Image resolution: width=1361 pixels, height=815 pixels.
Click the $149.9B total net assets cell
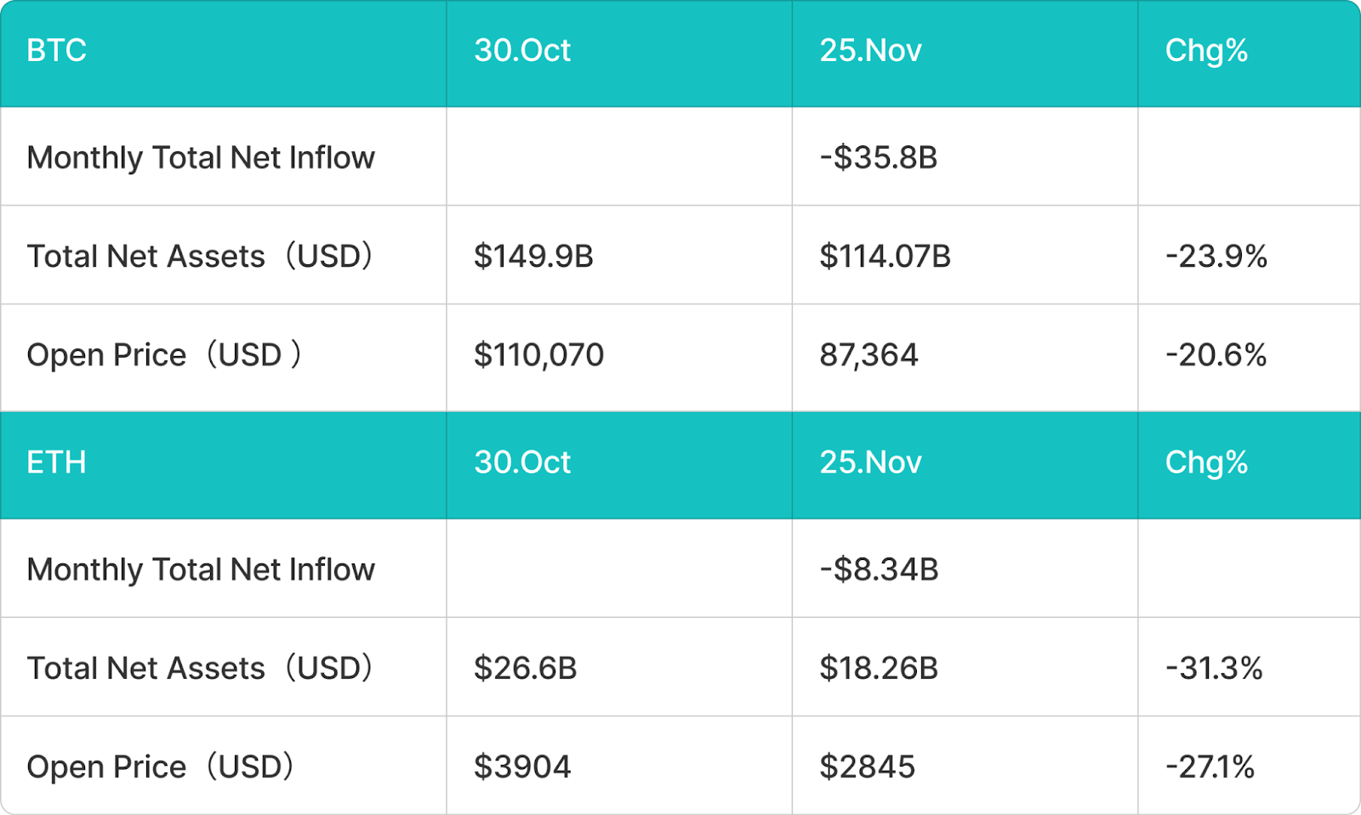(x=533, y=257)
